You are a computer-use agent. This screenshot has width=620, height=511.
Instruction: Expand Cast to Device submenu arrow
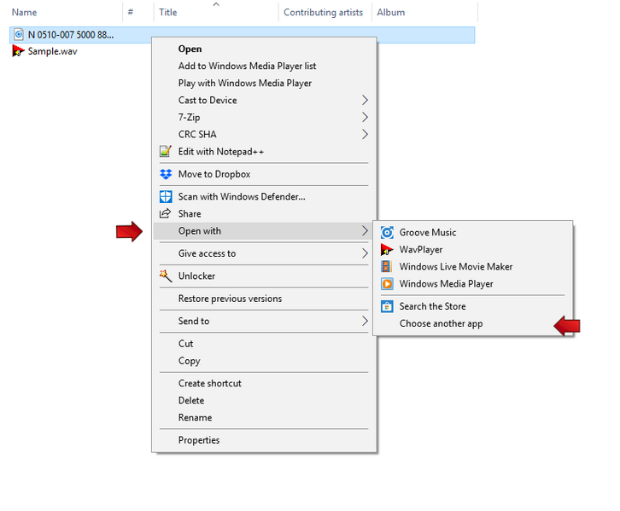point(365,101)
